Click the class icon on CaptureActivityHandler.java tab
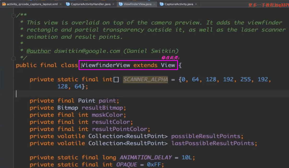 (x=68, y=4)
